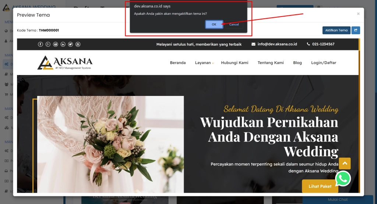Open the YouTube social icon
Image resolution: width=377 pixels, height=204 pixels.
point(78,44)
